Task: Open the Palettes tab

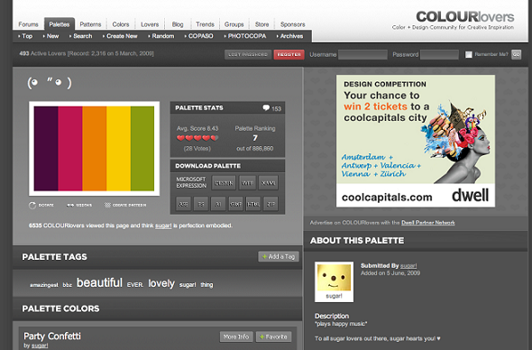Action: pos(60,24)
